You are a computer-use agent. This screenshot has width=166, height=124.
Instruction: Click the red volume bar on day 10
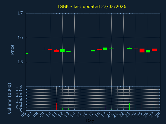[x=50, y=108]
